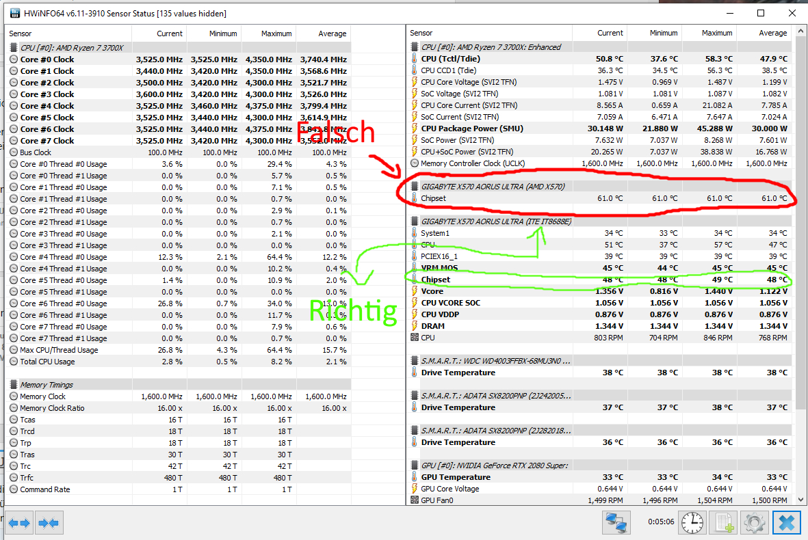
Task: Open sensor settings gear icon
Action: pos(755,523)
